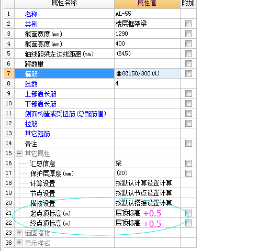Open the 名称 property link
This screenshot has height=251, width=269.
coord(31,14)
